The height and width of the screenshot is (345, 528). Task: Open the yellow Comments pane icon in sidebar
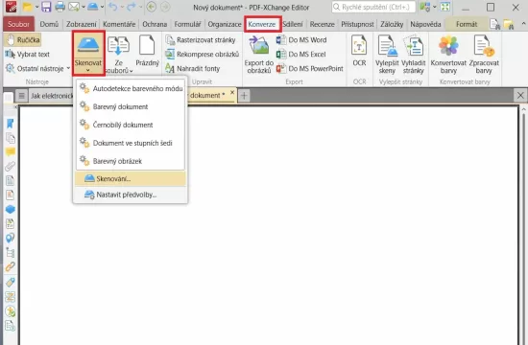pyautogui.click(x=11, y=152)
